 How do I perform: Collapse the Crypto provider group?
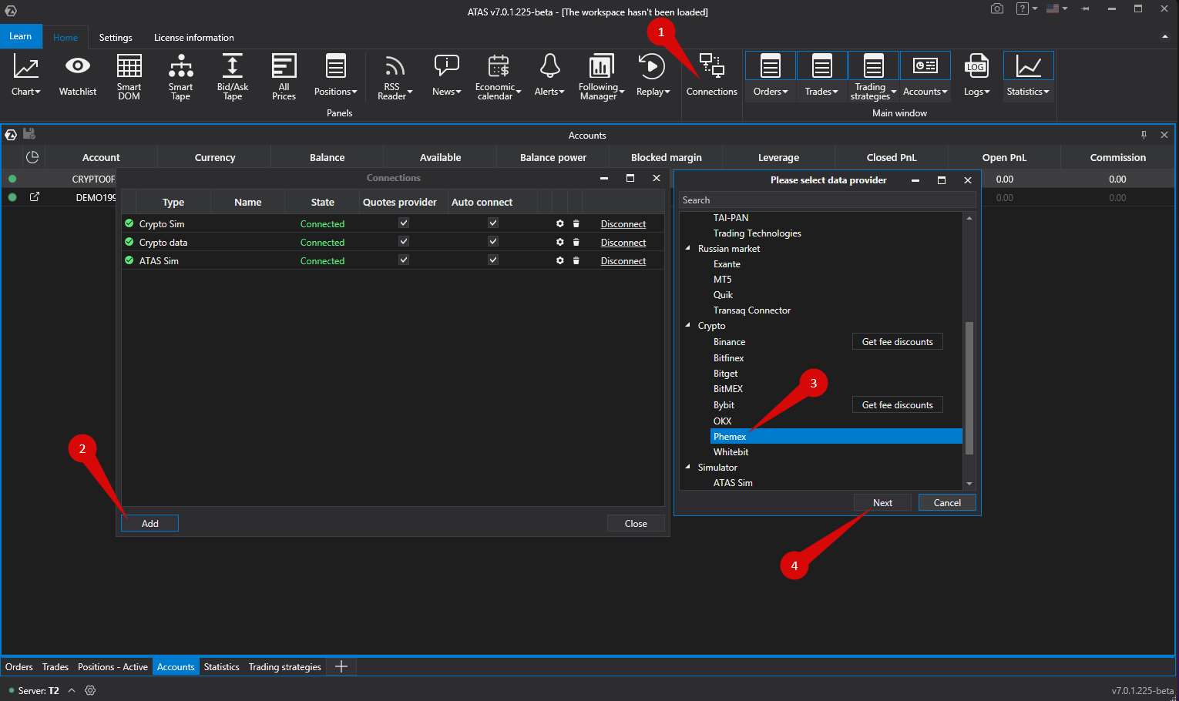pos(688,325)
